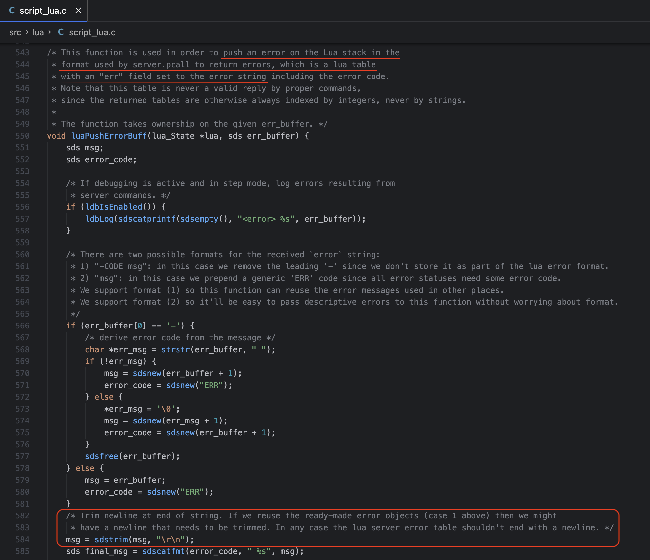Image resolution: width=650 pixels, height=560 pixels.
Task: Click the breadcrumb chevron after src
Action: (27, 32)
